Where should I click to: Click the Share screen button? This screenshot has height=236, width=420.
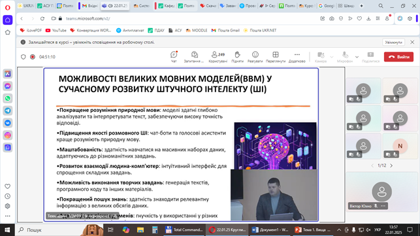[x=370, y=57]
